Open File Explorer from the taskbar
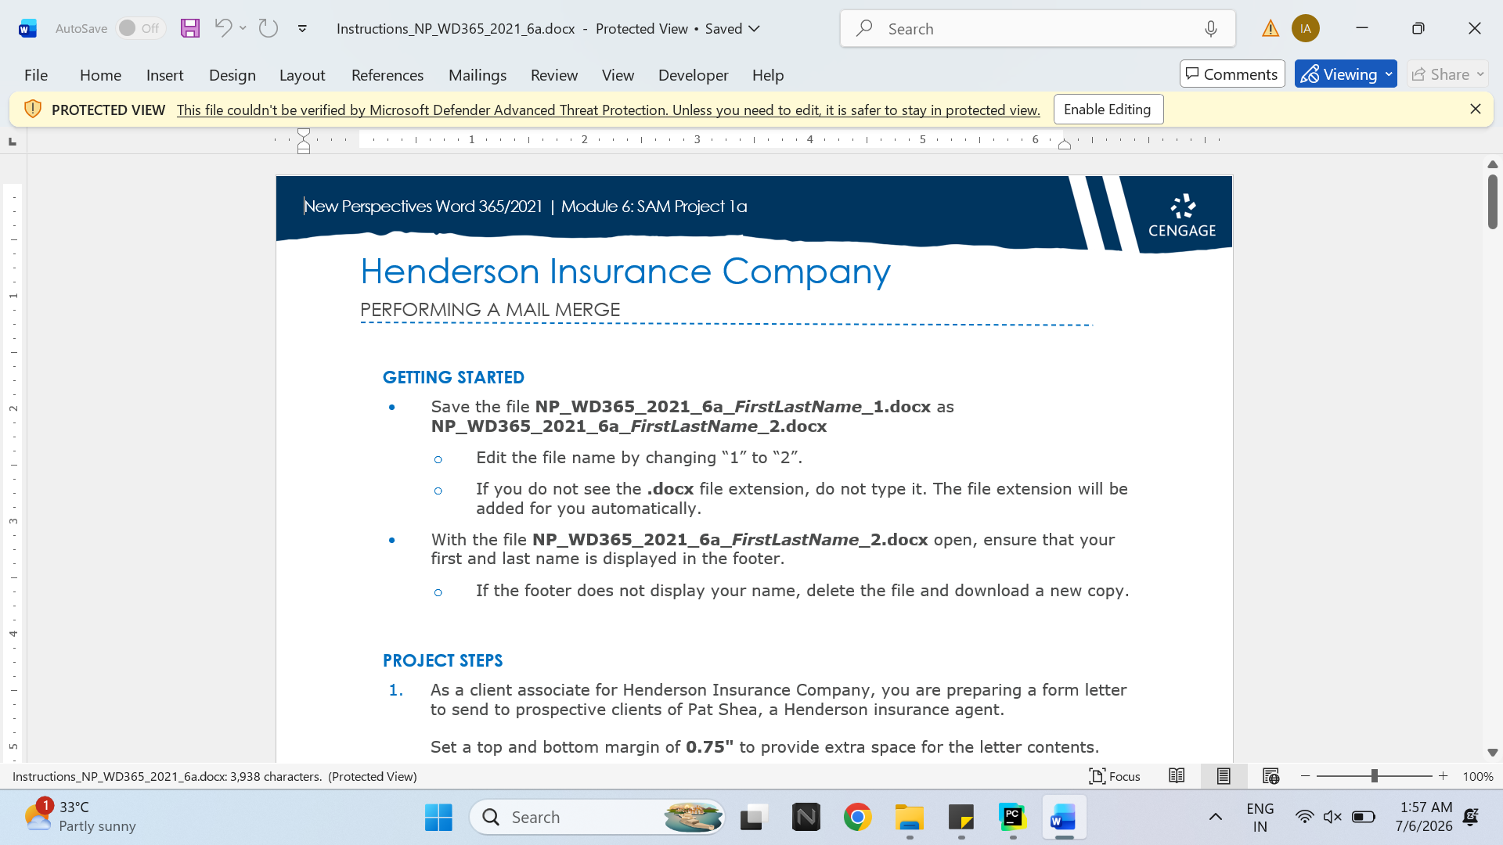Screen dimensions: 1503x845 tap(909, 818)
